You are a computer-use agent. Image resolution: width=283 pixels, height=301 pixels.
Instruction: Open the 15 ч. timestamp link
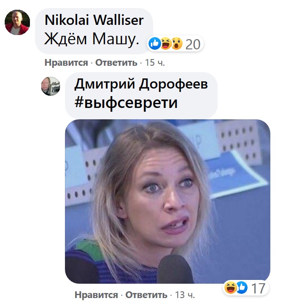[155, 62]
